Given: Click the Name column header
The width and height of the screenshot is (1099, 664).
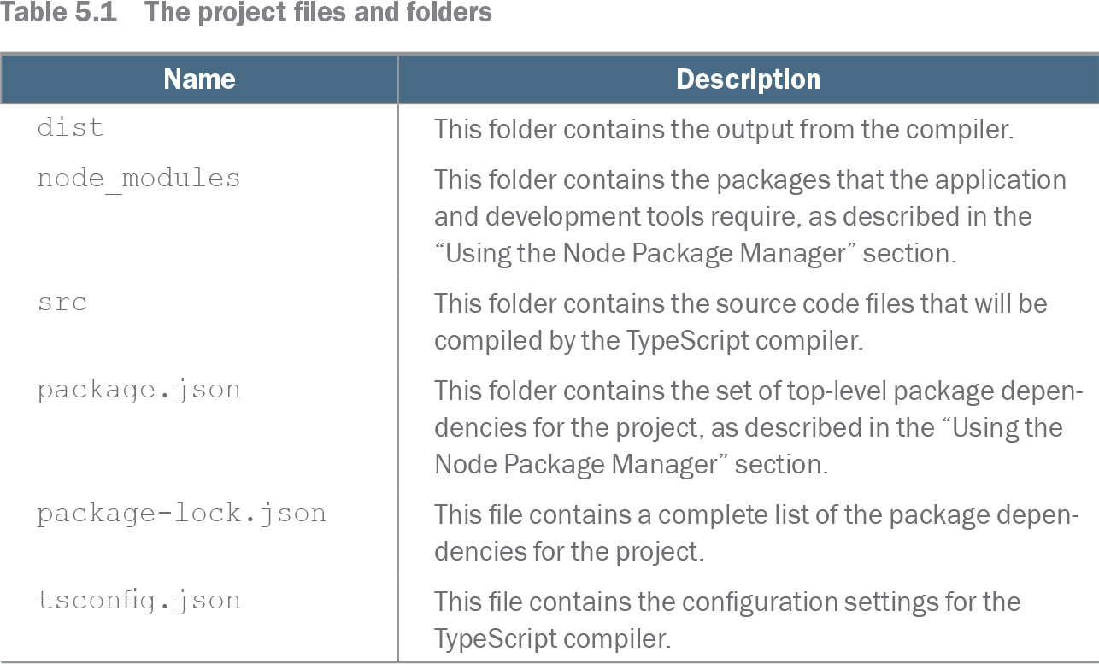Looking at the screenshot, I should coord(199,79).
